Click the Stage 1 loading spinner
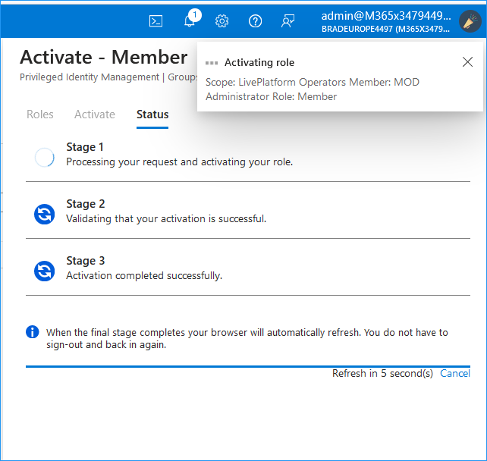 pos(45,157)
